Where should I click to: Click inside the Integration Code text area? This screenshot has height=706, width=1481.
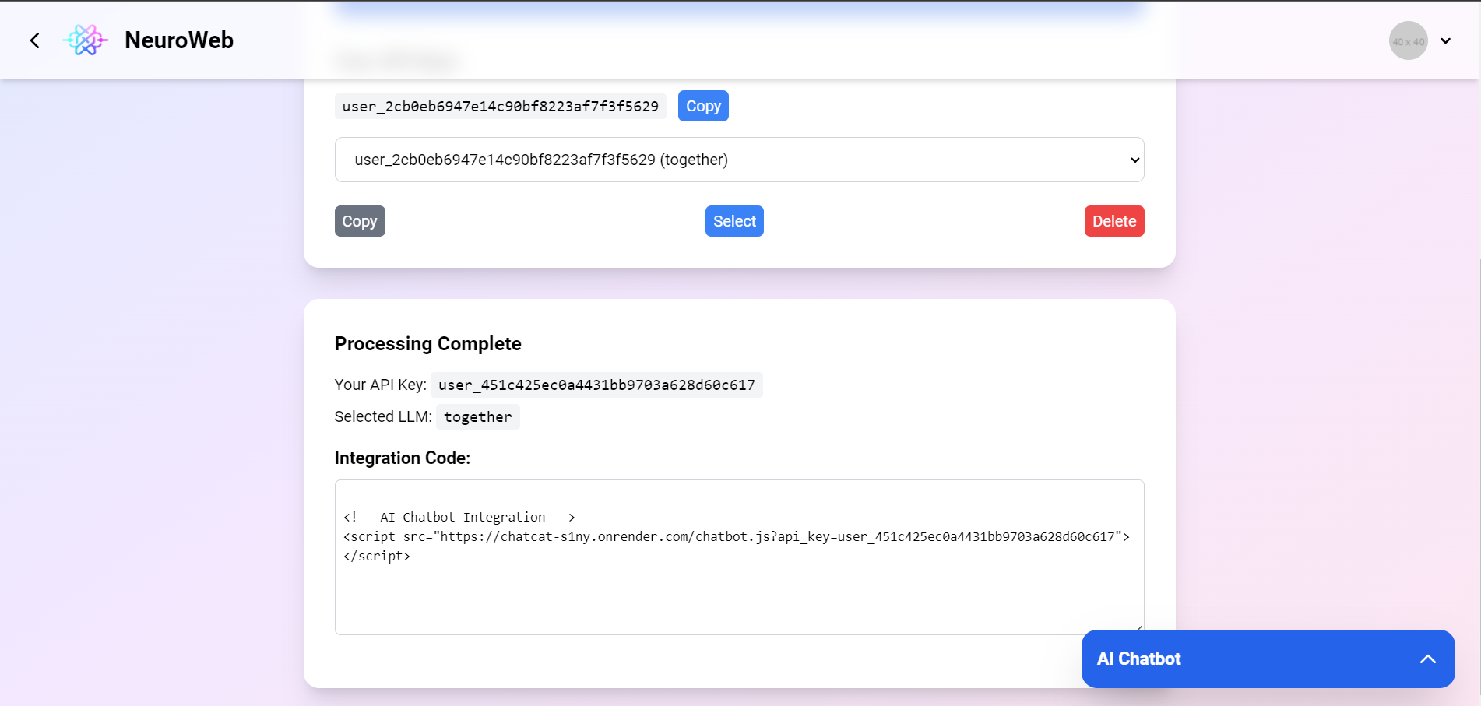739,557
